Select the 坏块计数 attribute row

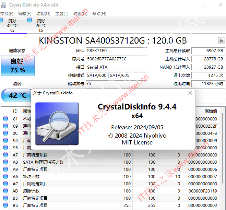[x=110, y=176]
